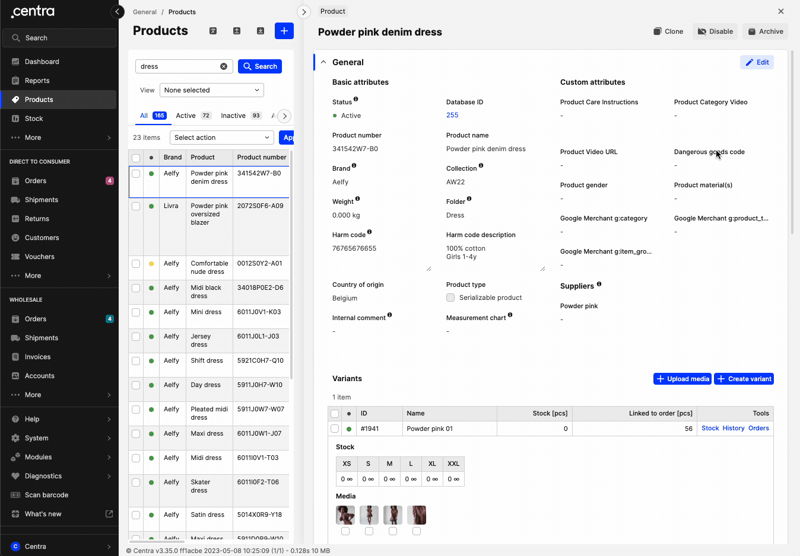Open database ID 255 link
Screen dimensions: 800x556
[x=452, y=115]
